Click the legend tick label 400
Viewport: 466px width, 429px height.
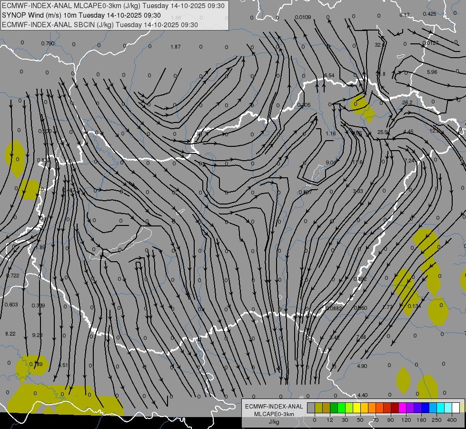(452, 420)
